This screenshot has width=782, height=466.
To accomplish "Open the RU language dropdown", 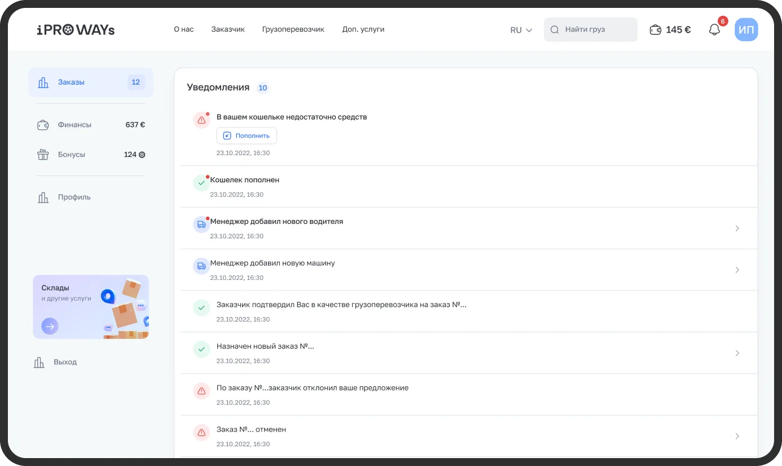I will point(521,30).
